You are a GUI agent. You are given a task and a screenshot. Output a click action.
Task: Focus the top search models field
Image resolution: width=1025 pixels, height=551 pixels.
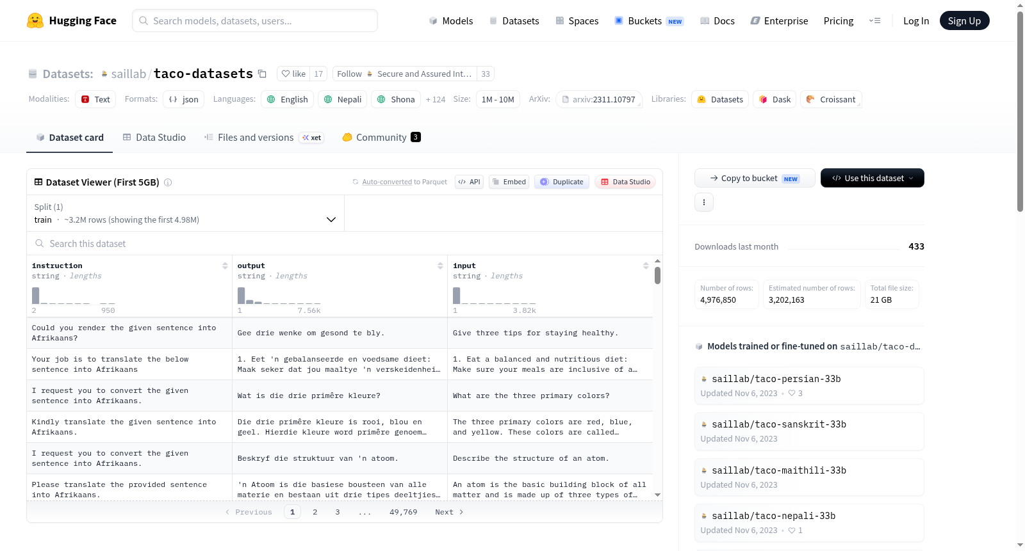tap(255, 20)
